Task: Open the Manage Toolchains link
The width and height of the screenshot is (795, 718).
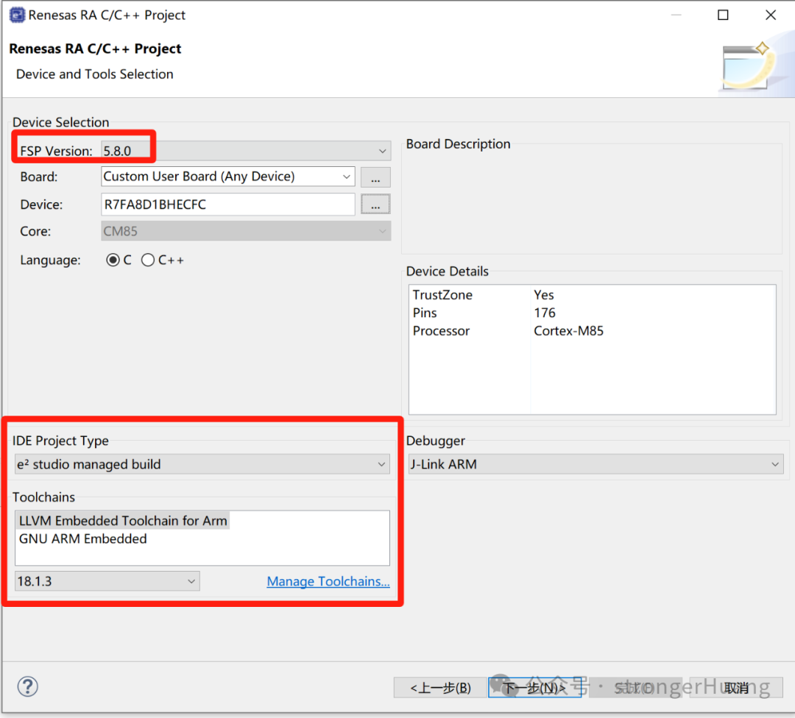Action: tap(328, 581)
